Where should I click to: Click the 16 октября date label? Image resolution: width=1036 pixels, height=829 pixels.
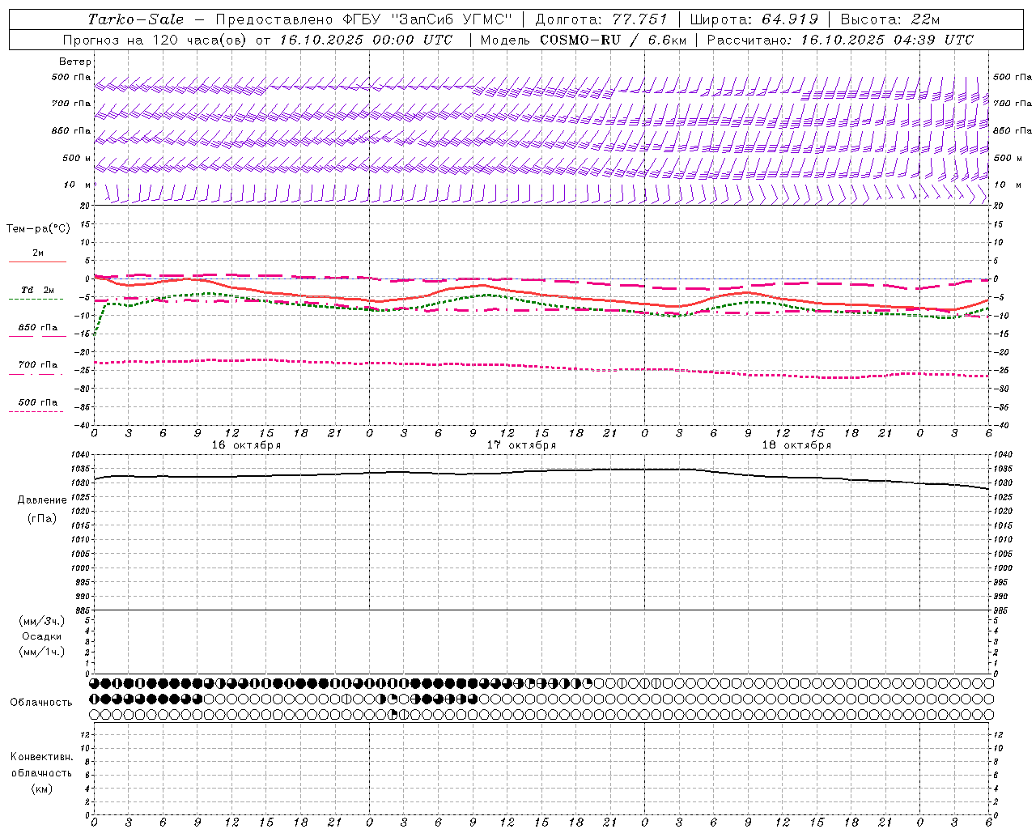point(246,445)
